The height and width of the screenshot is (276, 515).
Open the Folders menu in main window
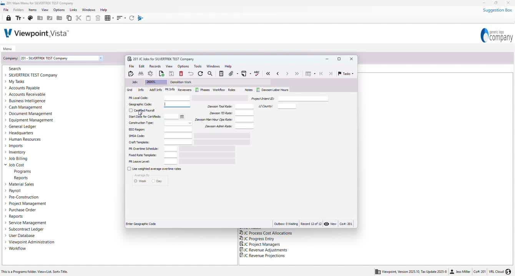18,10
